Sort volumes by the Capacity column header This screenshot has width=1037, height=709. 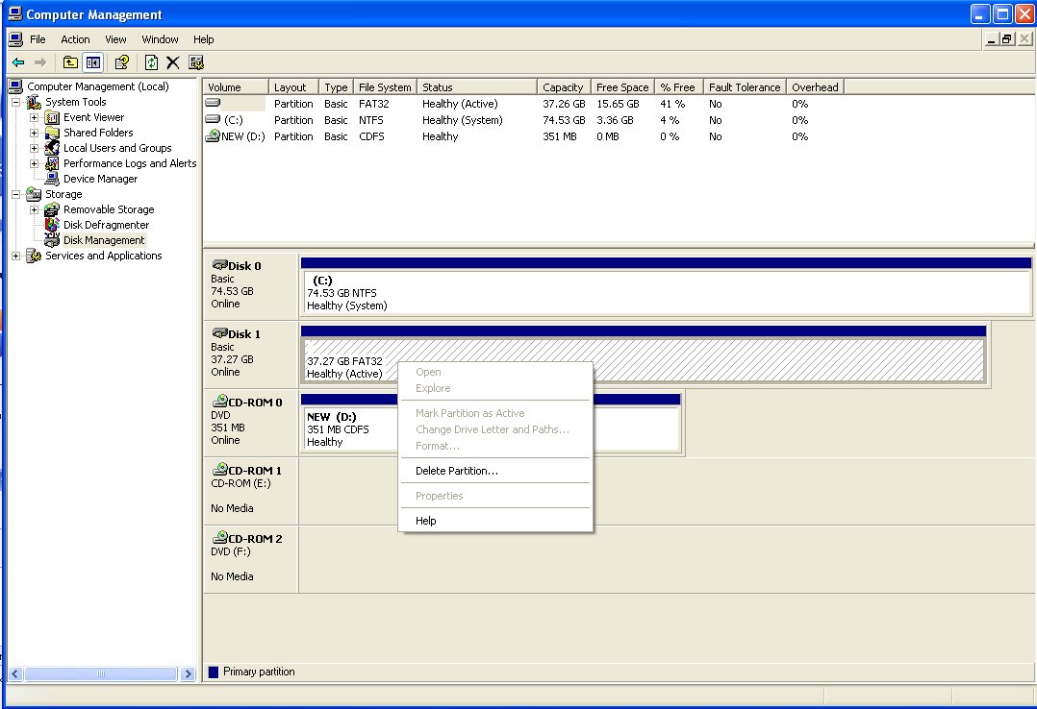coord(563,86)
